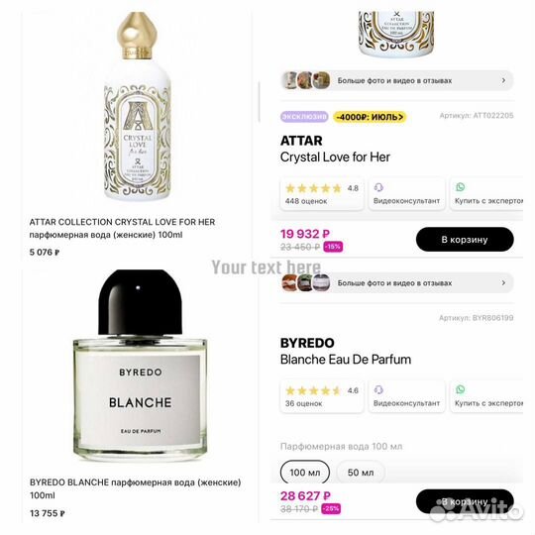Viewport: 535px width, 535px height.
Task: Select the 100 мл volume option
Action: pos(305,473)
